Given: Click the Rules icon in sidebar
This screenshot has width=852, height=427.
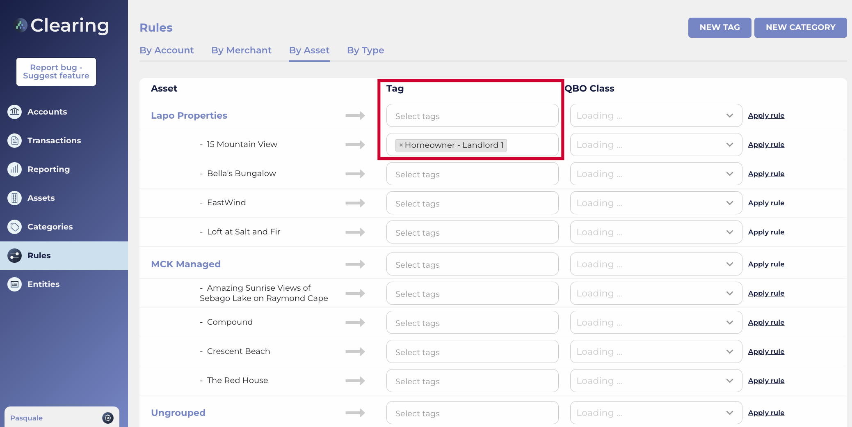Looking at the screenshot, I should [x=15, y=255].
